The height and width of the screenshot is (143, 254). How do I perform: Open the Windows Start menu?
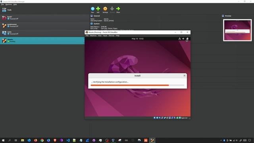3,140
